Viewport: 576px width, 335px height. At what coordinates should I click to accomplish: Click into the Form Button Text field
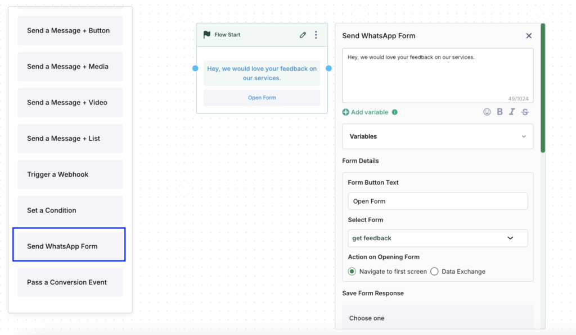438,201
